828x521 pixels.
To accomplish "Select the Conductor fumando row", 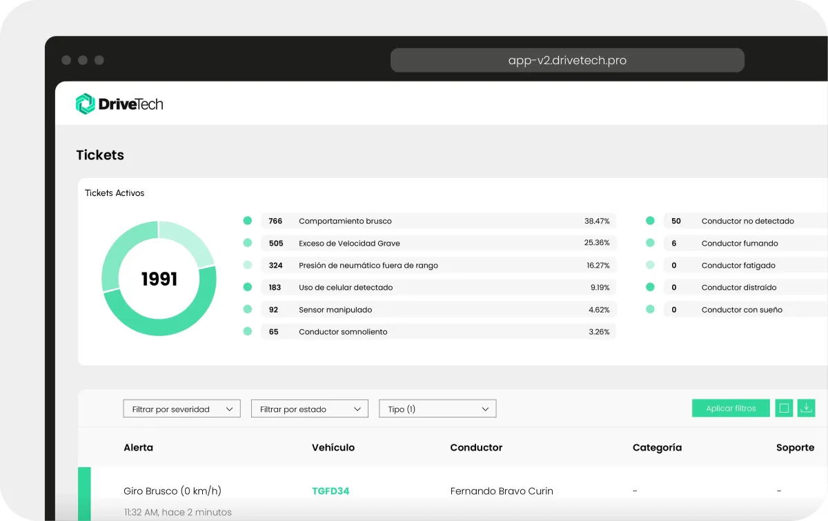I will click(x=746, y=243).
